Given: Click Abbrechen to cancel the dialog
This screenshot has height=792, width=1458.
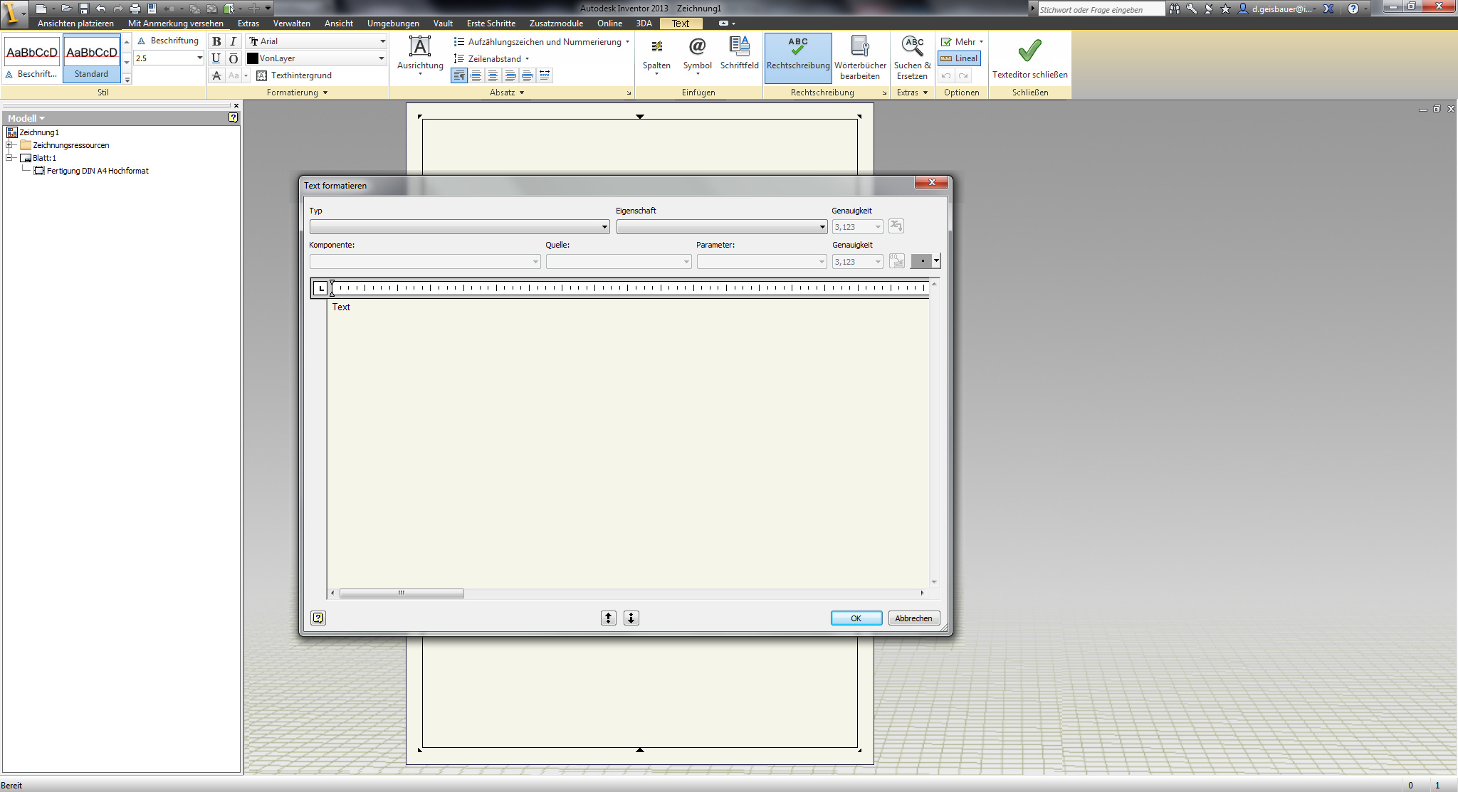Looking at the screenshot, I should (x=914, y=618).
